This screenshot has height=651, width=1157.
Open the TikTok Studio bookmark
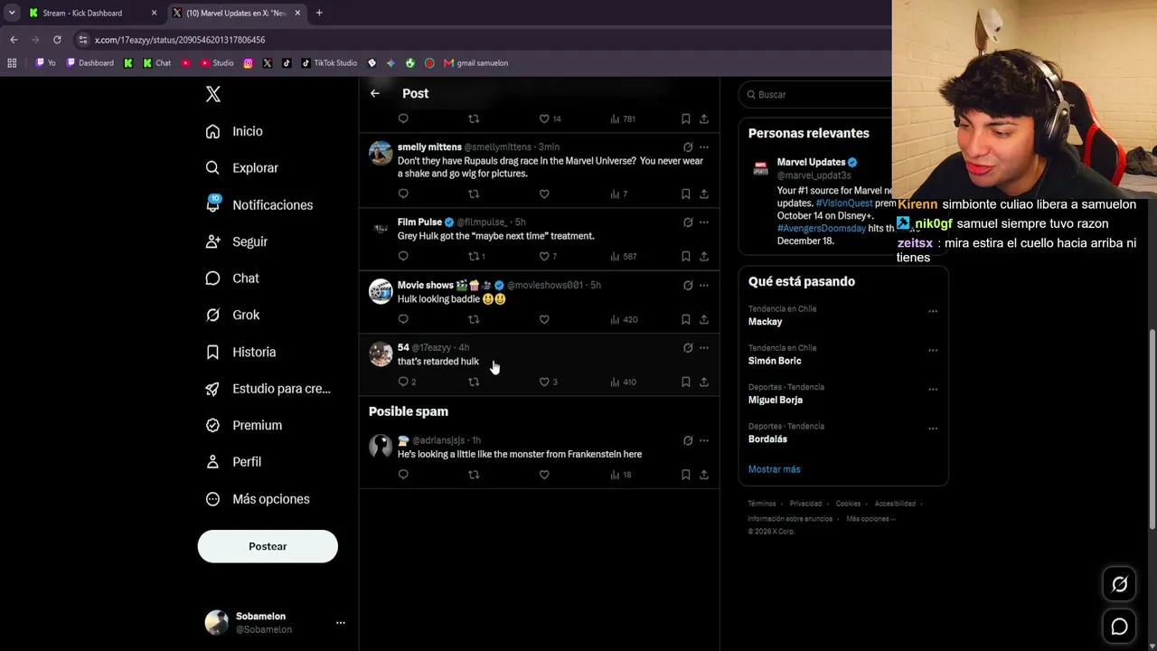click(329, 63)
